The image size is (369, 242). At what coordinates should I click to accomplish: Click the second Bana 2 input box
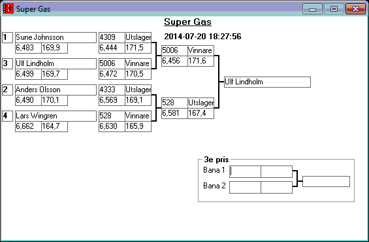tap(276, 187)
